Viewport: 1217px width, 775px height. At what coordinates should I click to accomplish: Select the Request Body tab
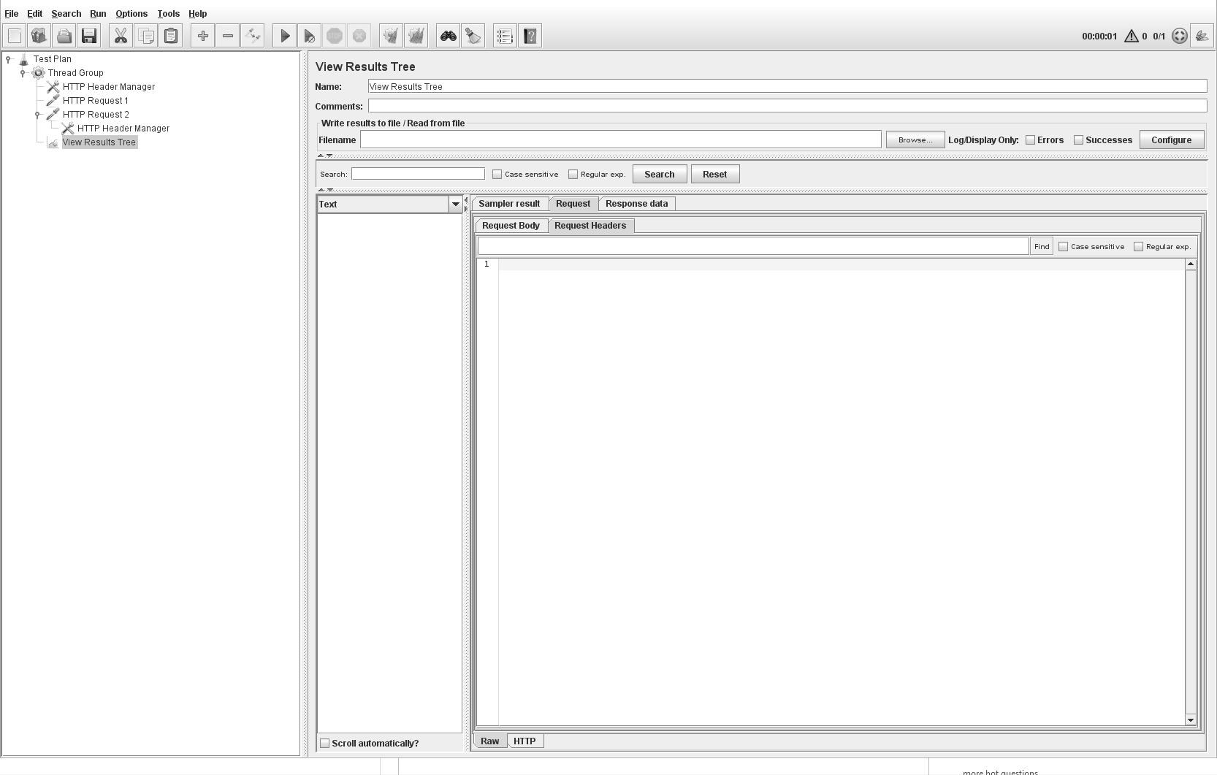[x=511, y=226]
